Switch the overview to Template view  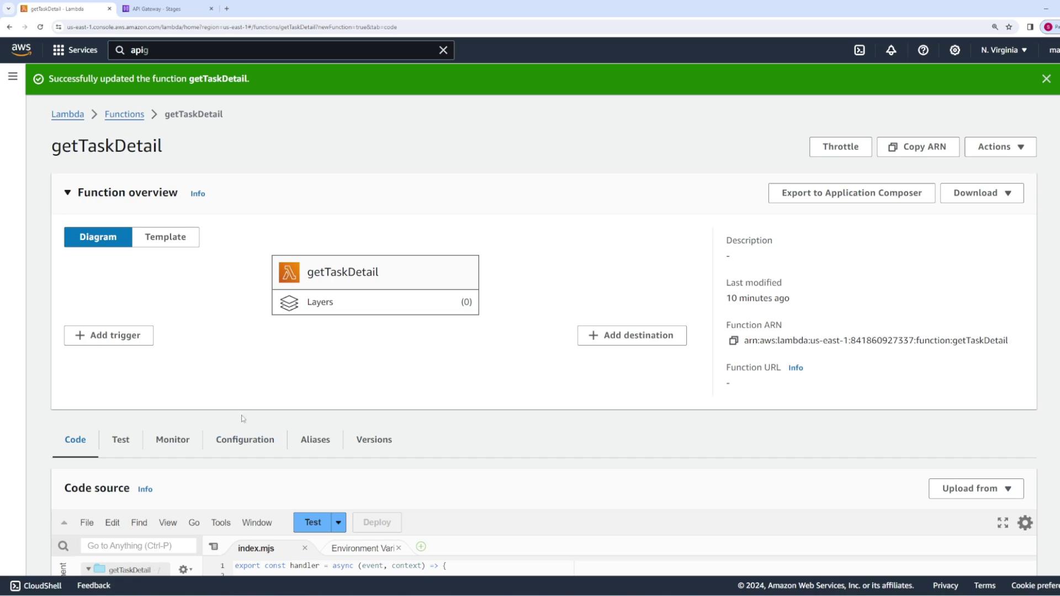coord(165,237)
